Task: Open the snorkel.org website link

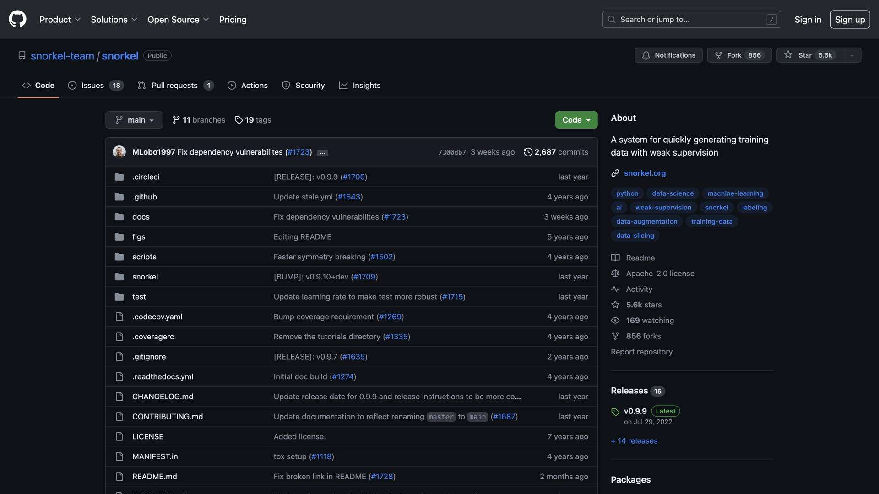Action: point(645,173)
